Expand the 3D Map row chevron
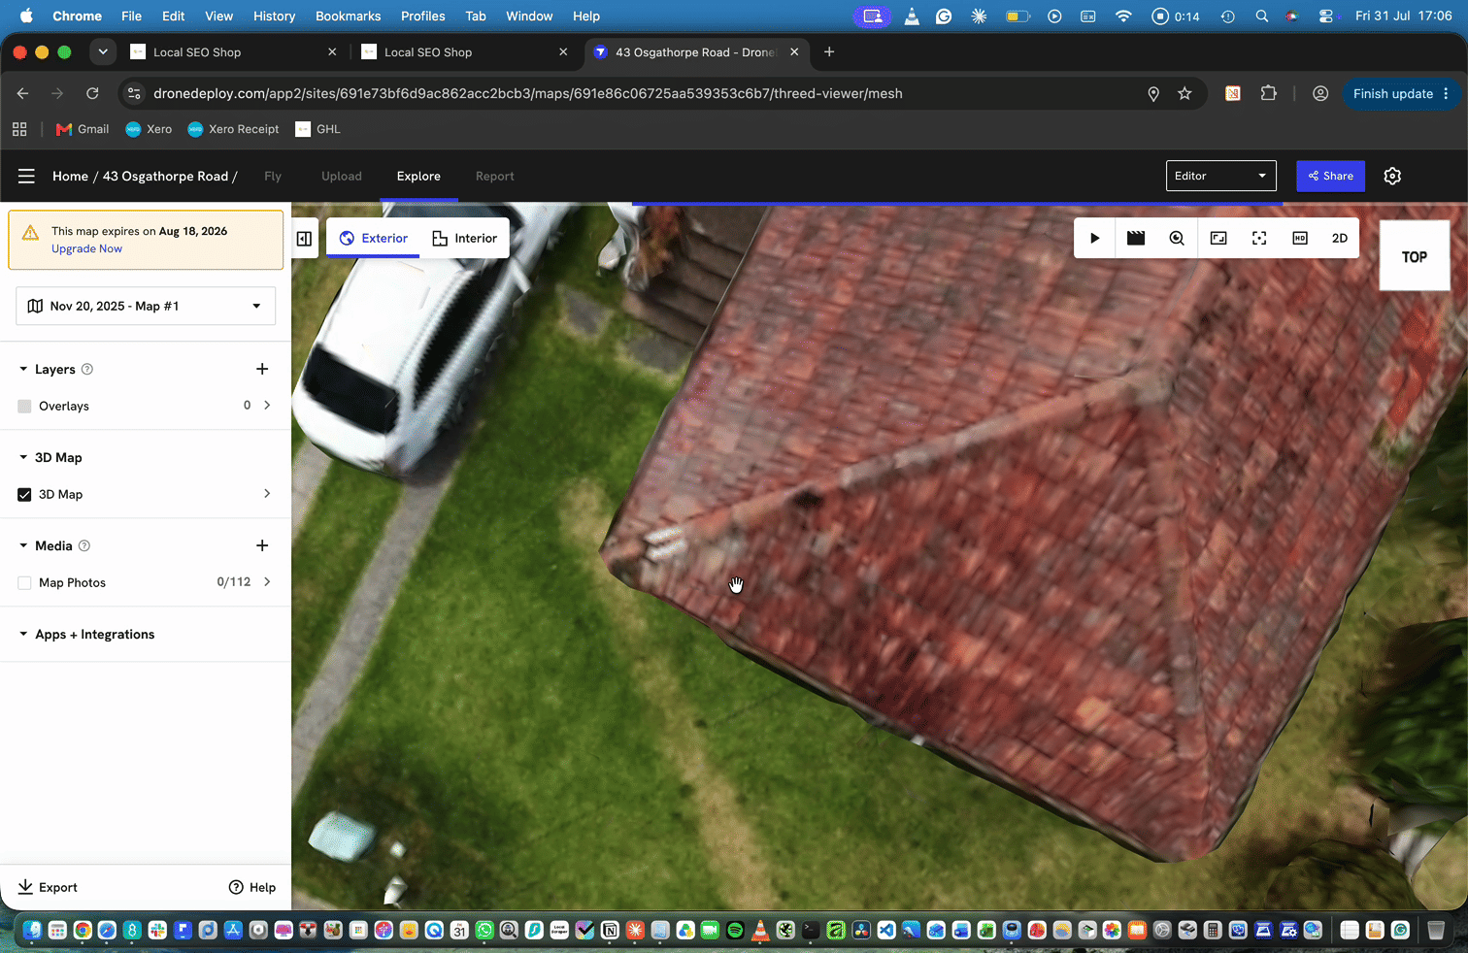Image resolution: width=1468 pixels, height=953 pixels. tap(267, 493)
